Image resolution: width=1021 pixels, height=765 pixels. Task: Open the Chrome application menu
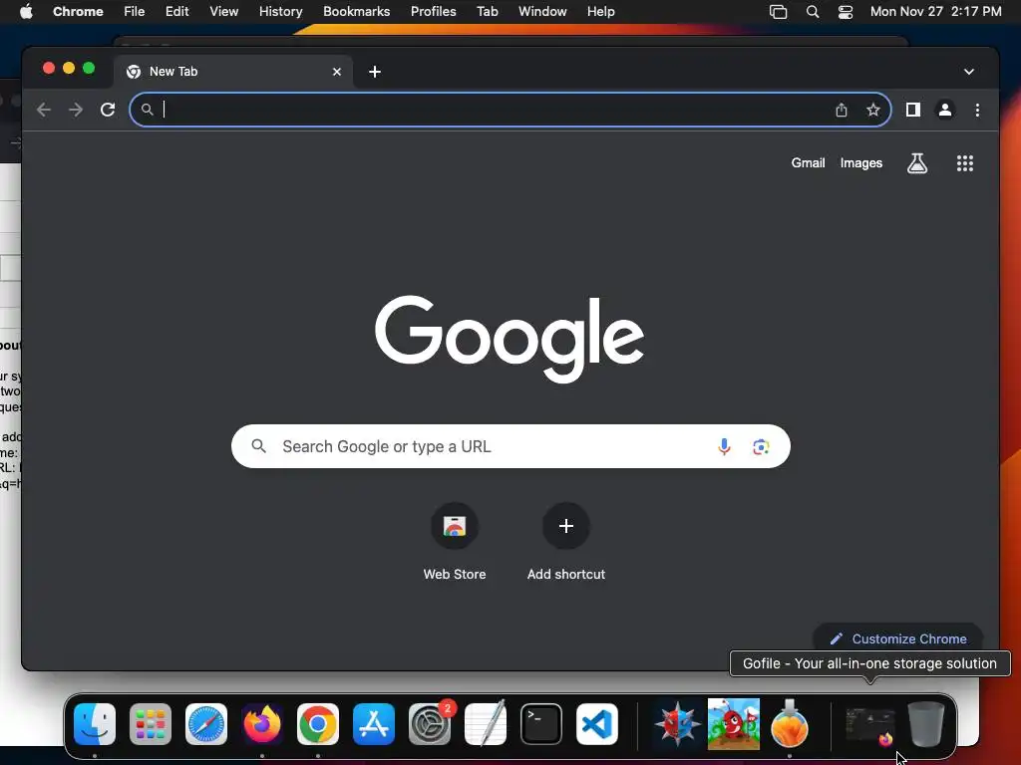click(78, 12)
